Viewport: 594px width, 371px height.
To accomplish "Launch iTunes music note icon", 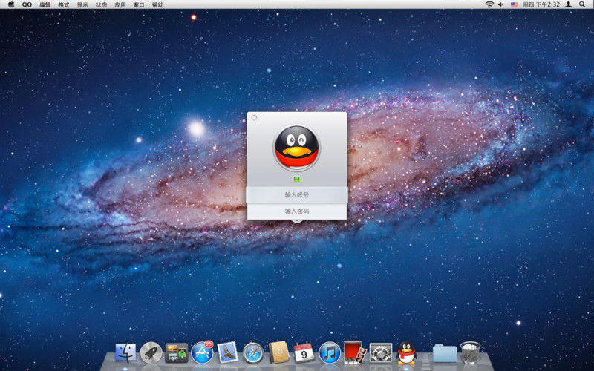I will [330, 352].
